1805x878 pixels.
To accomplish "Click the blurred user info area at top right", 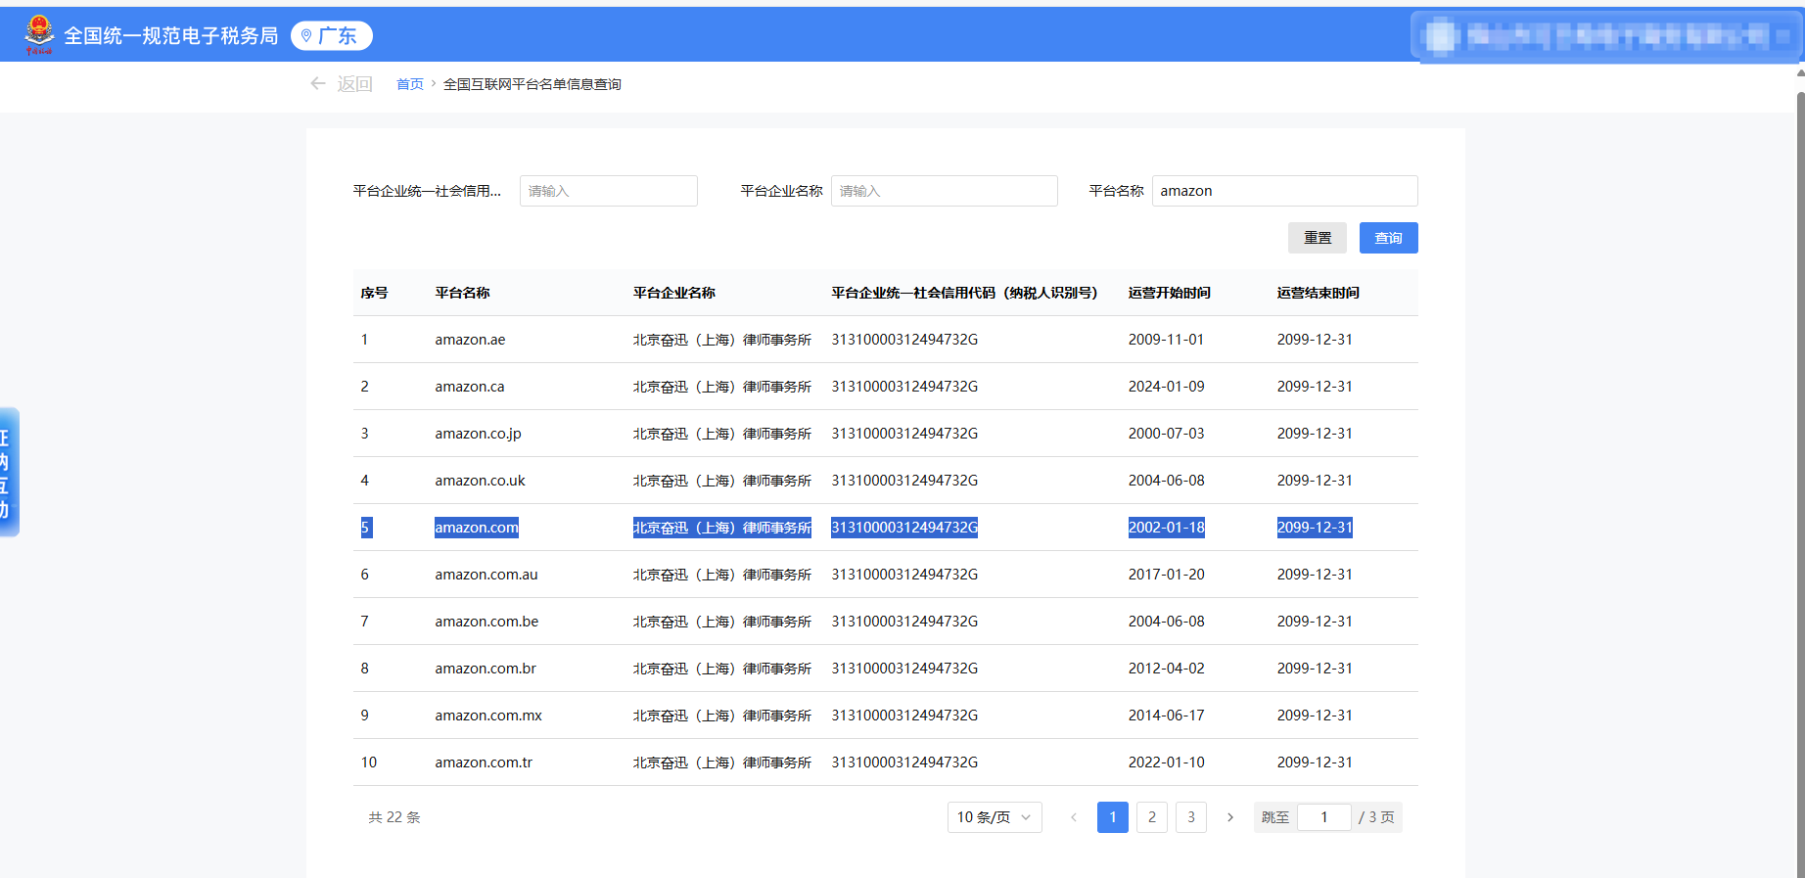I will (x=1605, y=36).
